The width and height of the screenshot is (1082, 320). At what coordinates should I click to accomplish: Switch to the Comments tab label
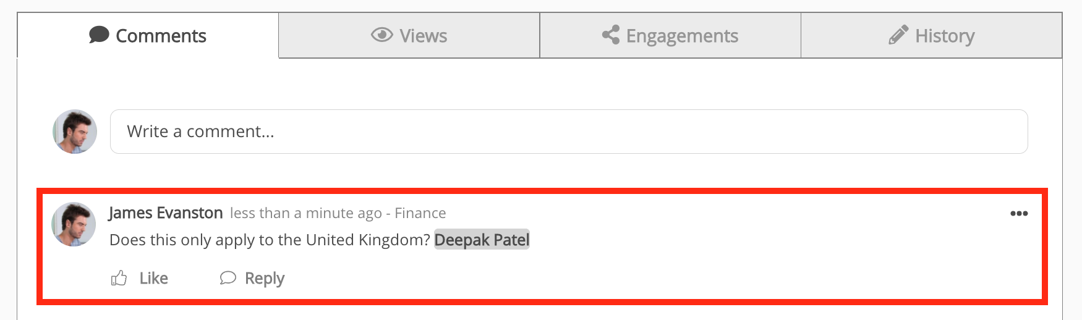(161, 36)
